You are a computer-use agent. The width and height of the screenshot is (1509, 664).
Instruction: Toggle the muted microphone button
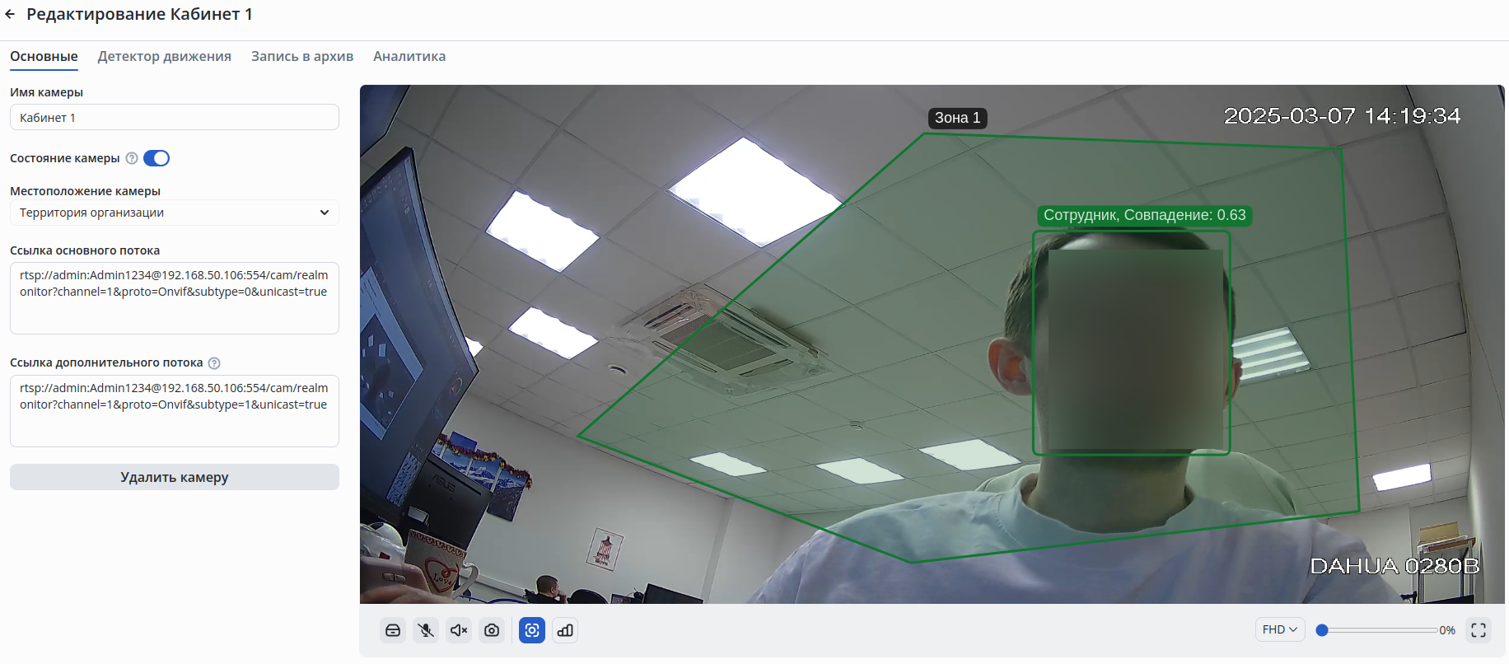[426, 630]
